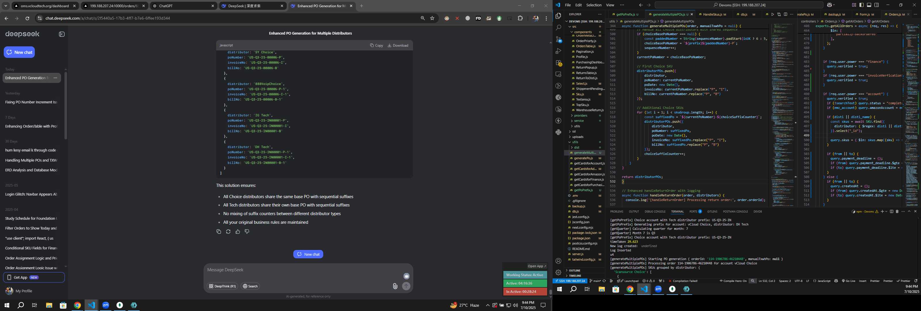This screenshot has height=311, width=921.
Task: Reload the DeepSeek page in Chrome
Action: [x=27, y=18]
